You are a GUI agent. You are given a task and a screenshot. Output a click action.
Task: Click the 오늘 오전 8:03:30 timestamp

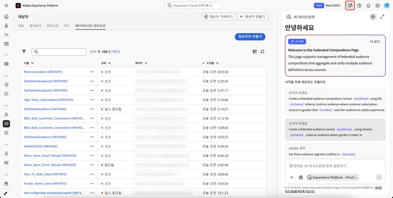pos(215,72)
